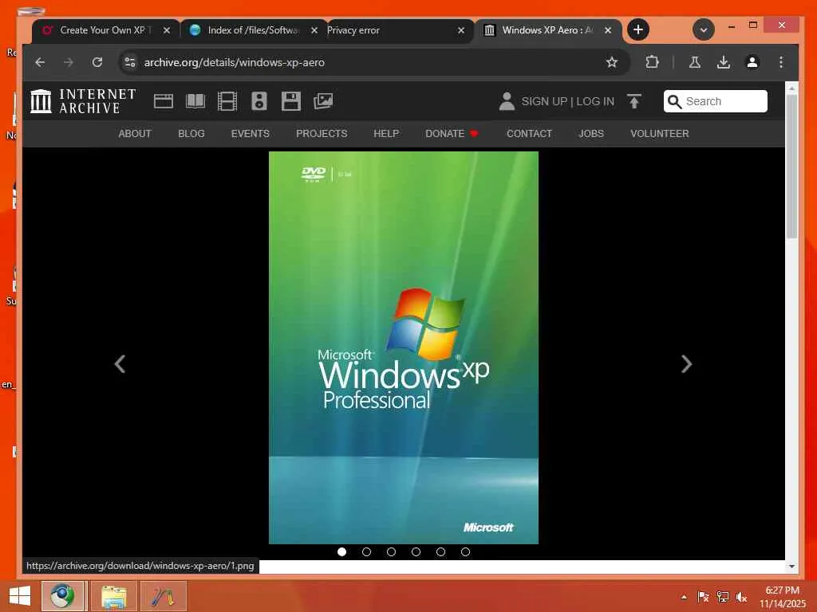817x612 pixels.
Task: Click the muted volume tray icon
Action: point(741,597)
